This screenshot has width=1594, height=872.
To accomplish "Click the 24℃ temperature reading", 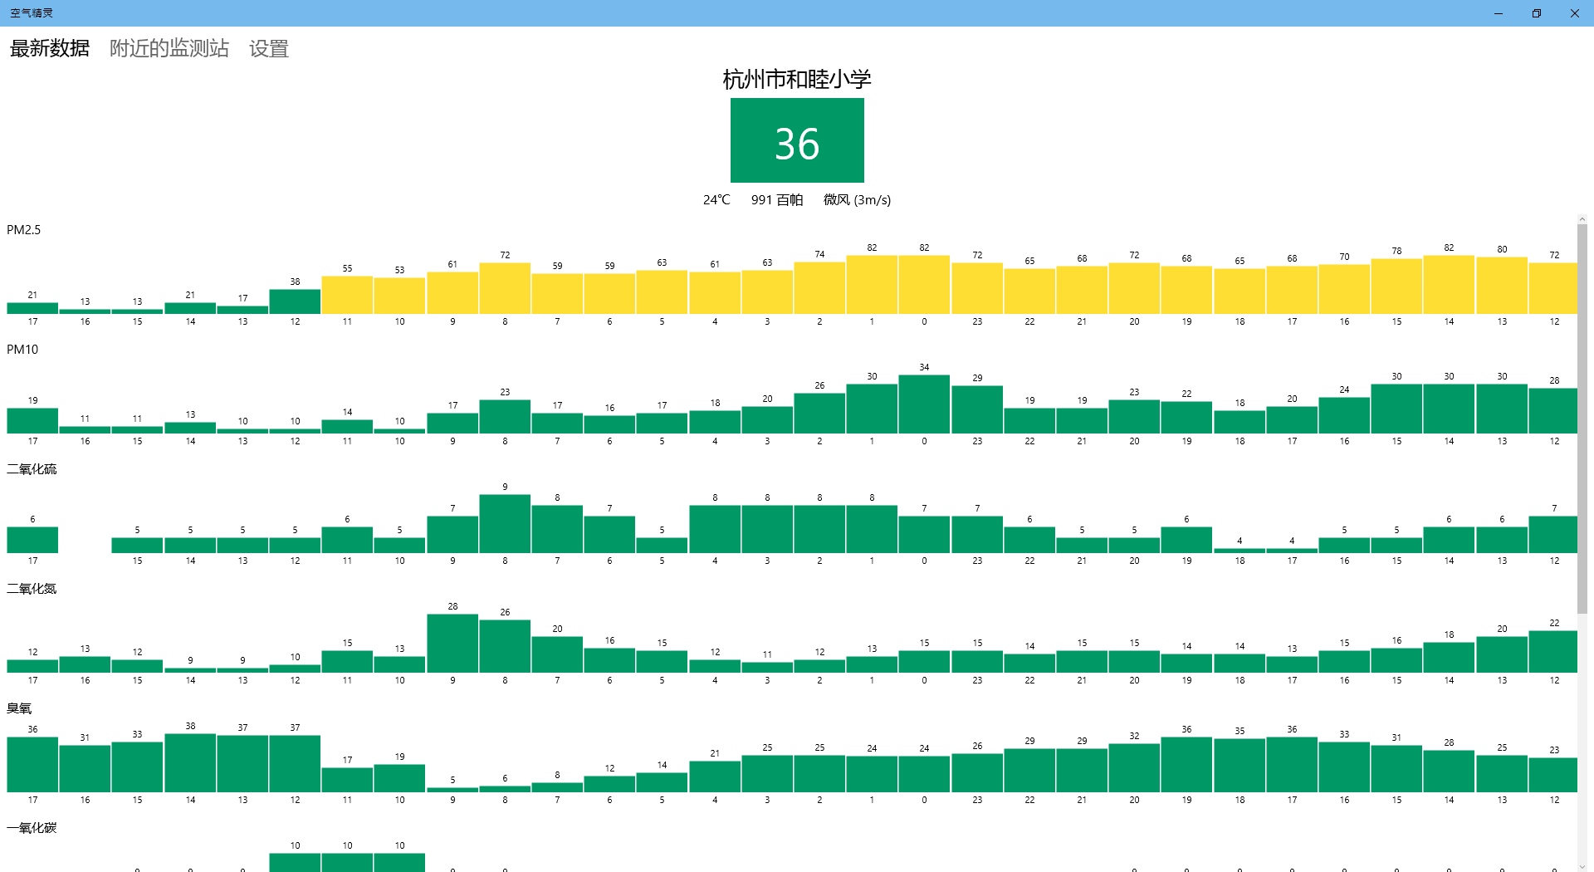I will click(x=716, y=200).
